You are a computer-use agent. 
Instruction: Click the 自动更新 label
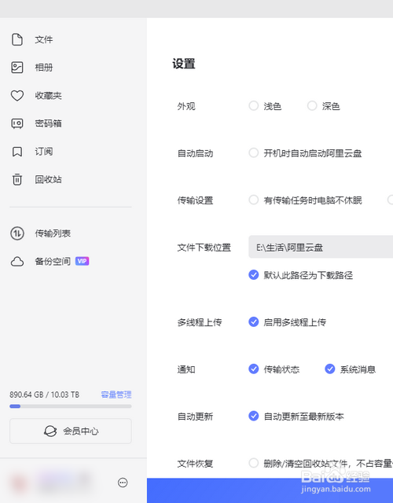(196, 417)
